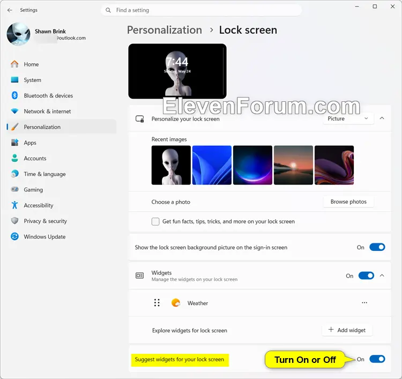
Task: Click the Home house icon
Action: click(14, 64)
